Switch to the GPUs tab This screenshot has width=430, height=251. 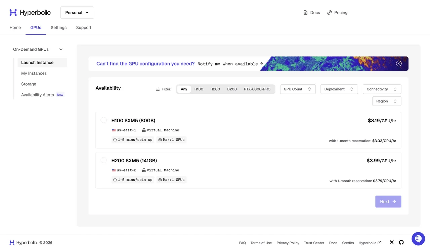36,28
